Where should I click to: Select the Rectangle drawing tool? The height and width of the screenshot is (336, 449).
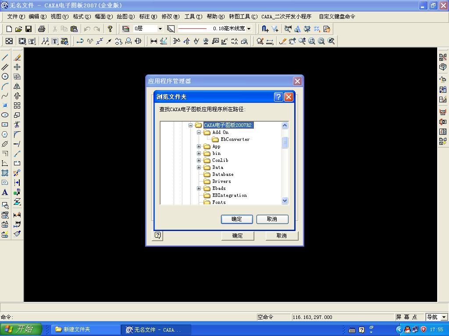5,125
